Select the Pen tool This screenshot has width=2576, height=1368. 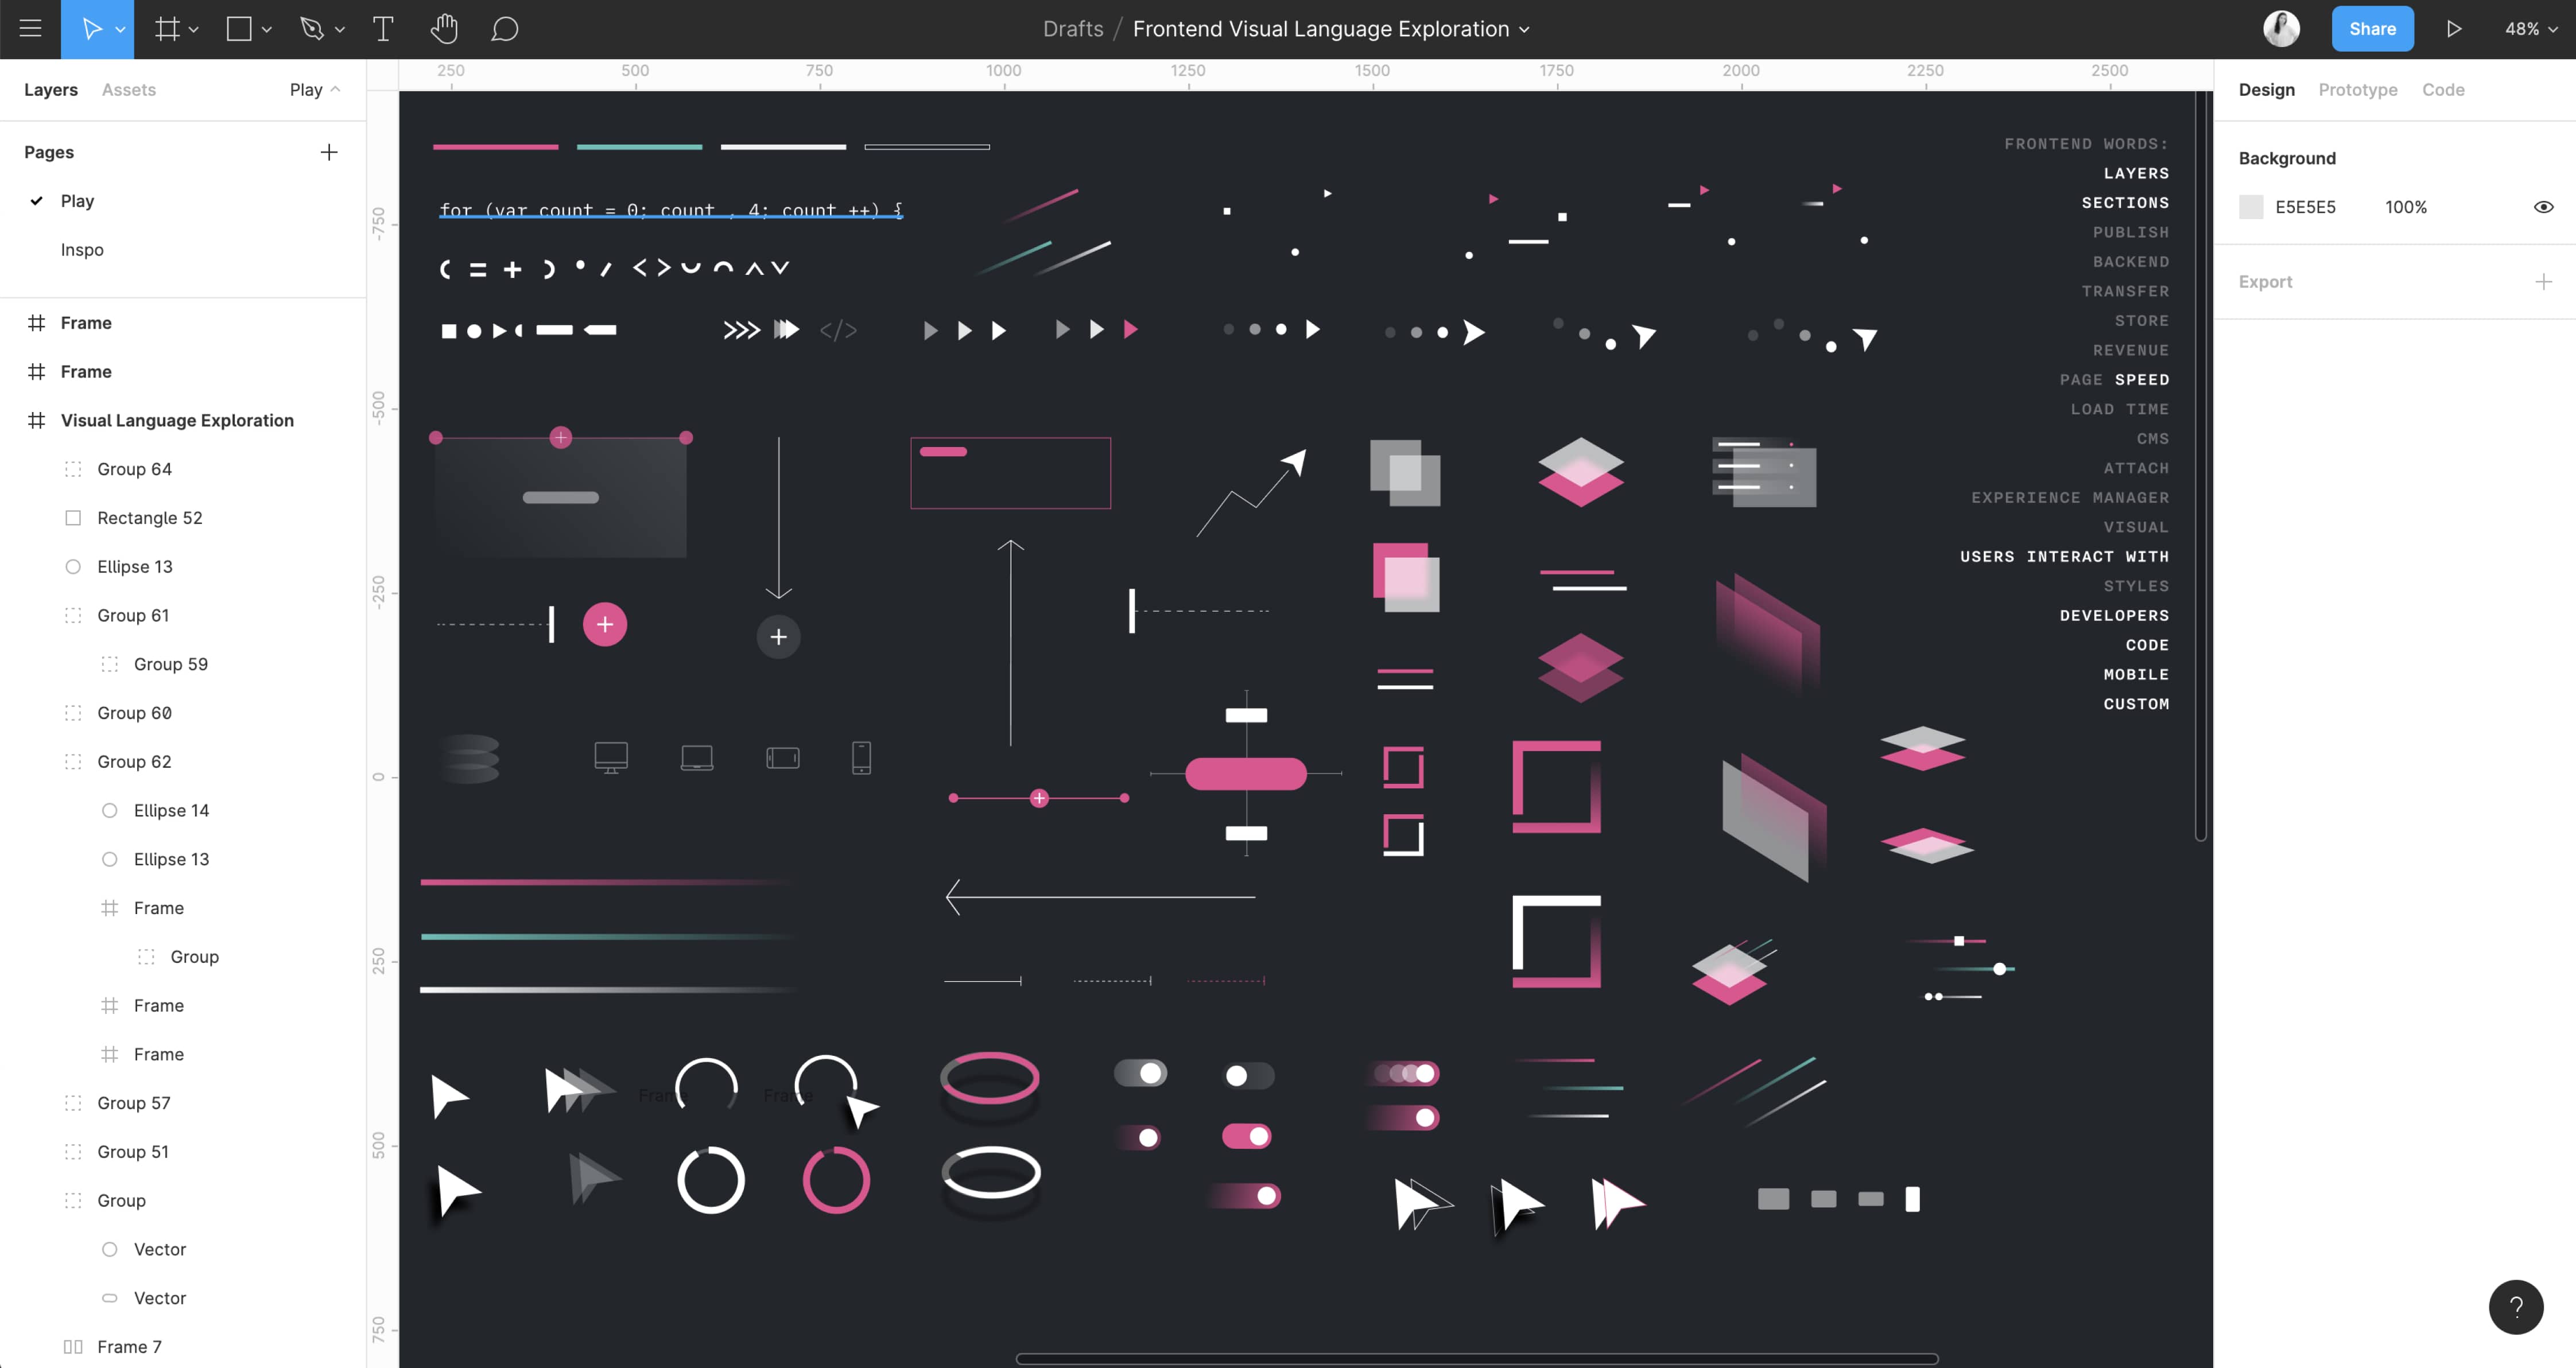click(x=312, y=28)
